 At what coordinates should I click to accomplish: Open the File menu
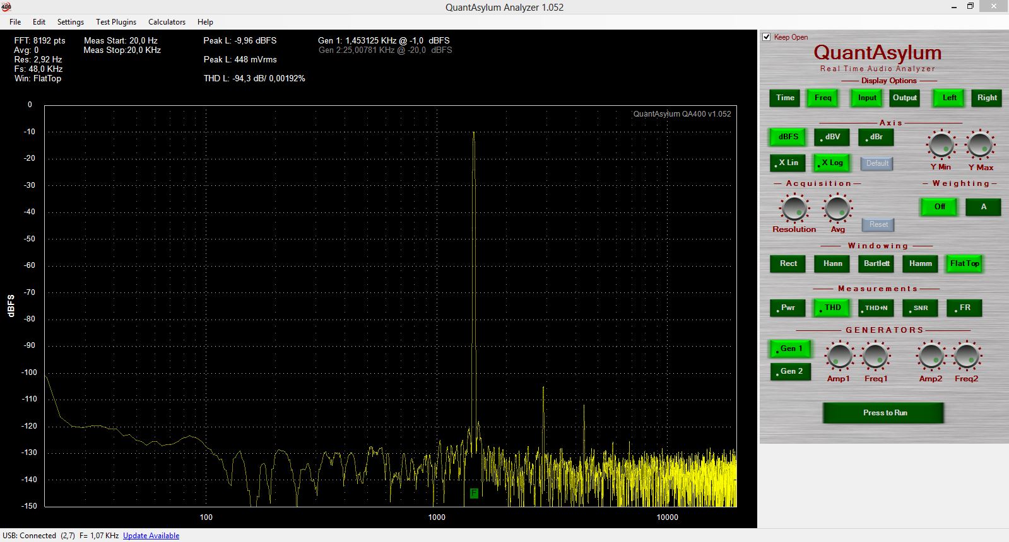tap(15, 21)
